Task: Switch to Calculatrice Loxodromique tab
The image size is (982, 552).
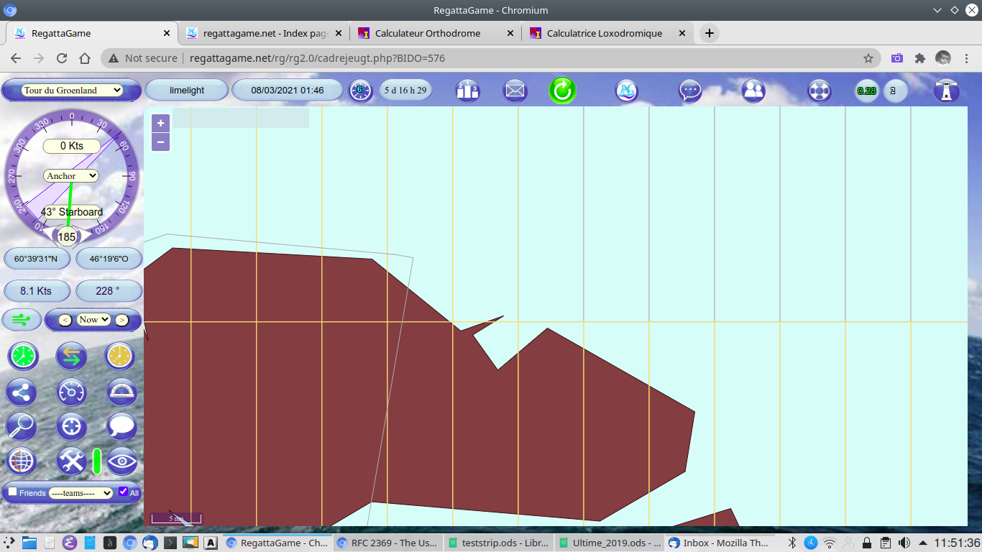Action: click(607, 33)
